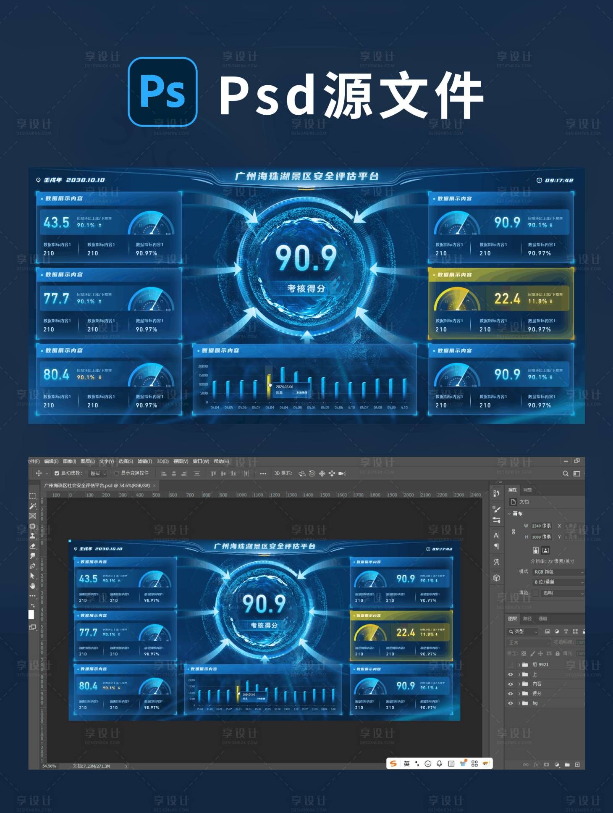Open the 8 位/通道 bit depth dropdown
613x813 pixels.
coord(558,582)
